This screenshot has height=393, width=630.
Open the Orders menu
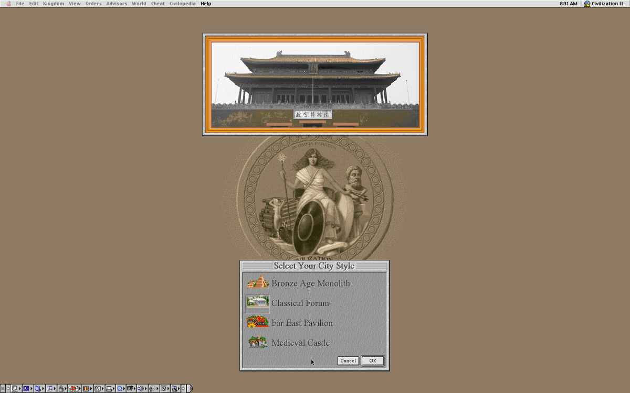click(93, 4)
